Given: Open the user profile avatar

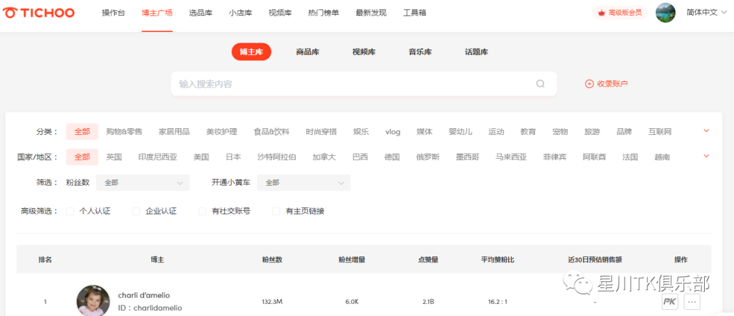Looking at the screenshot, I should (665, 13).
